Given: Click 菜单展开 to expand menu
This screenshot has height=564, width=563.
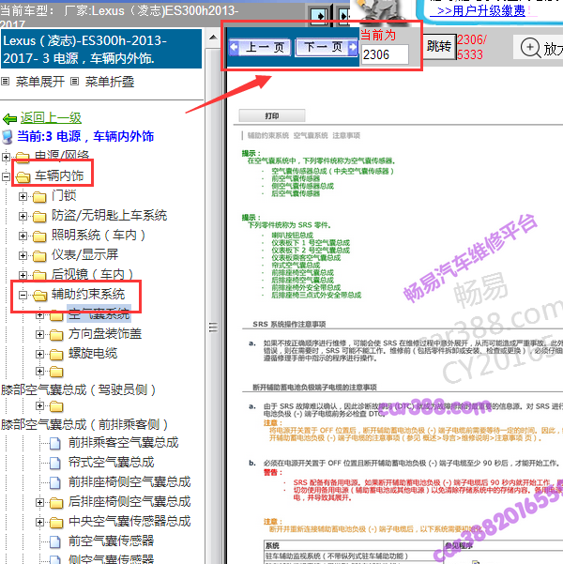Looking at the screenshot, I should point(40,82).
